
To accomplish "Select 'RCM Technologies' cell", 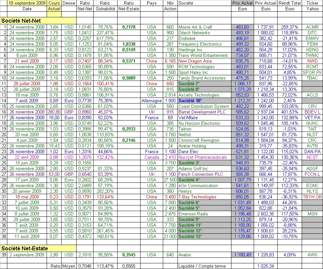I will (204, 67).
